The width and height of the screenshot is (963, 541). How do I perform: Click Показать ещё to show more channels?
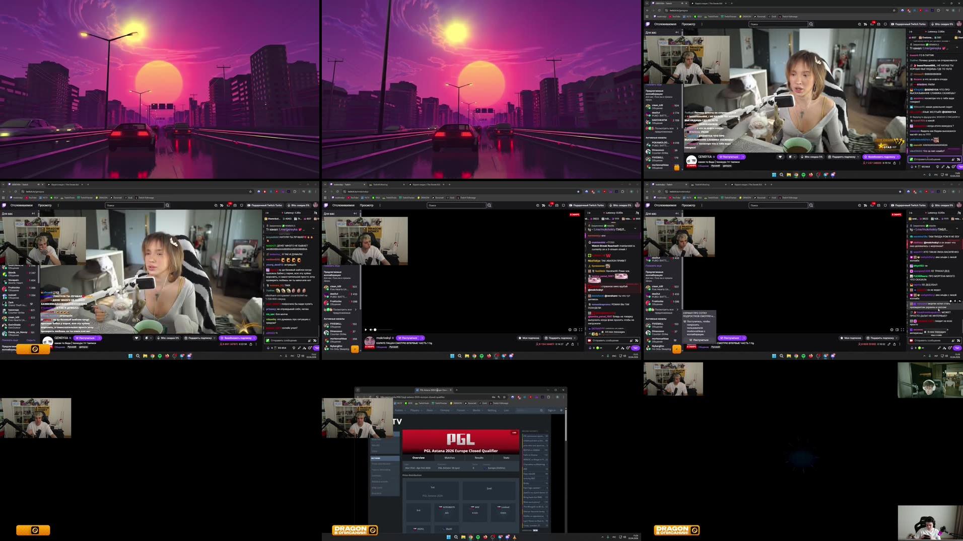tap(9, 341)
